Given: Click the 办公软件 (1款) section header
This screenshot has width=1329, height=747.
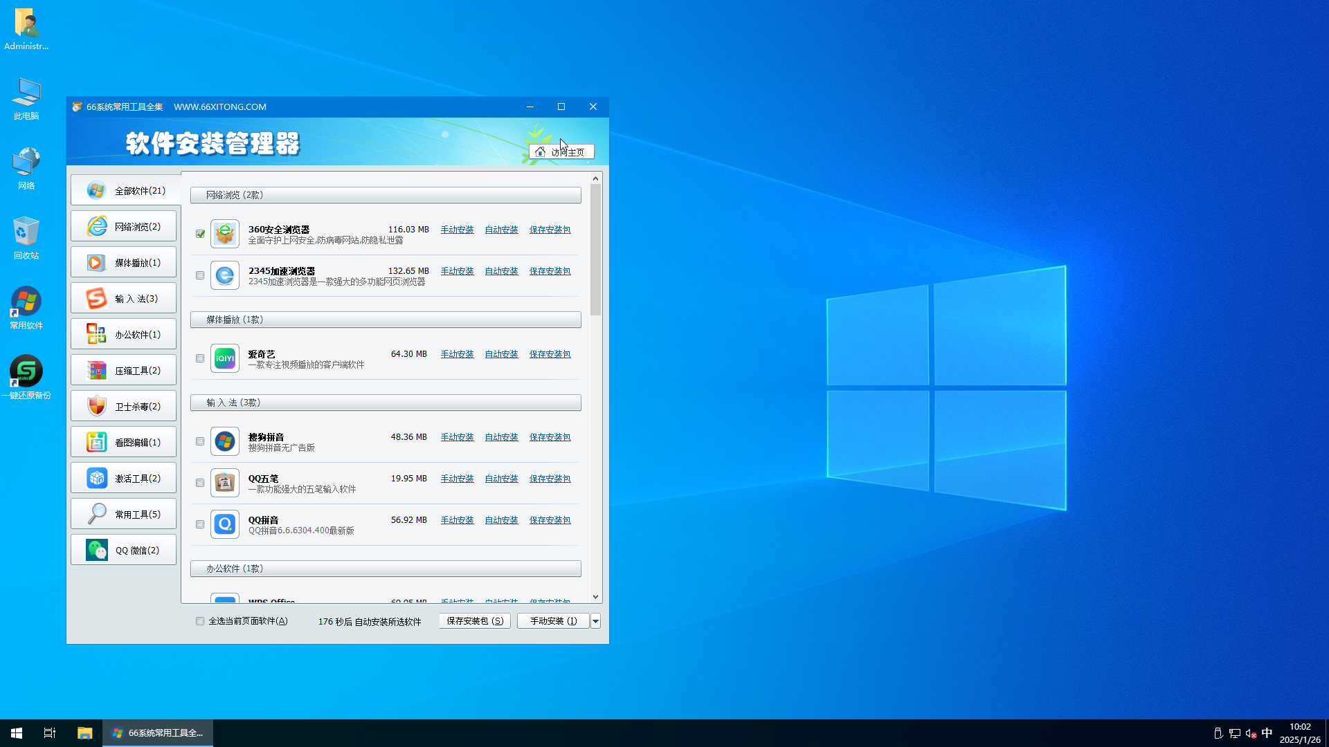Looking at the screenshot, I should pos(386,569).
